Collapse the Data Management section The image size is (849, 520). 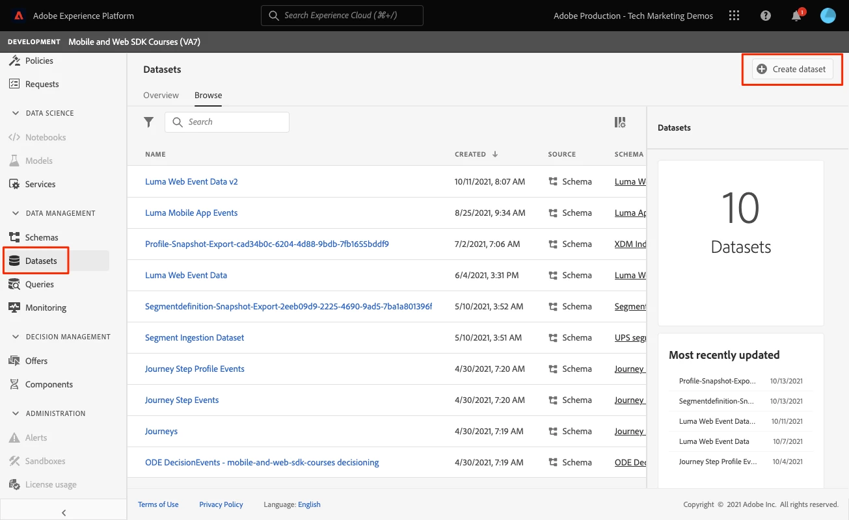tap(16, 213)
